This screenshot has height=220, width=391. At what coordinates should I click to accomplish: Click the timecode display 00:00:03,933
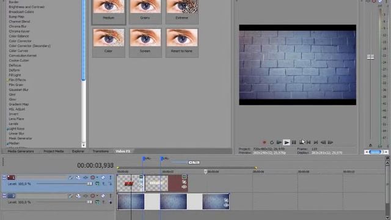click(95, 165)
